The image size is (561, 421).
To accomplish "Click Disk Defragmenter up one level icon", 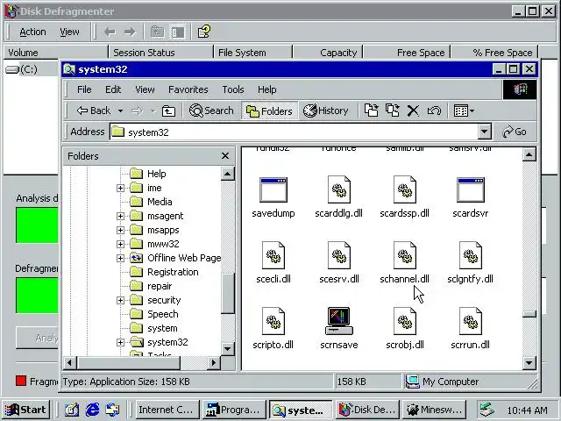I will point(157,32).
